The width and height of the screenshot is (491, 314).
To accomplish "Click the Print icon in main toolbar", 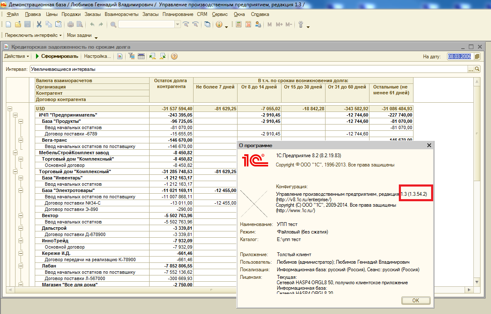I will [x=70, y=24].
